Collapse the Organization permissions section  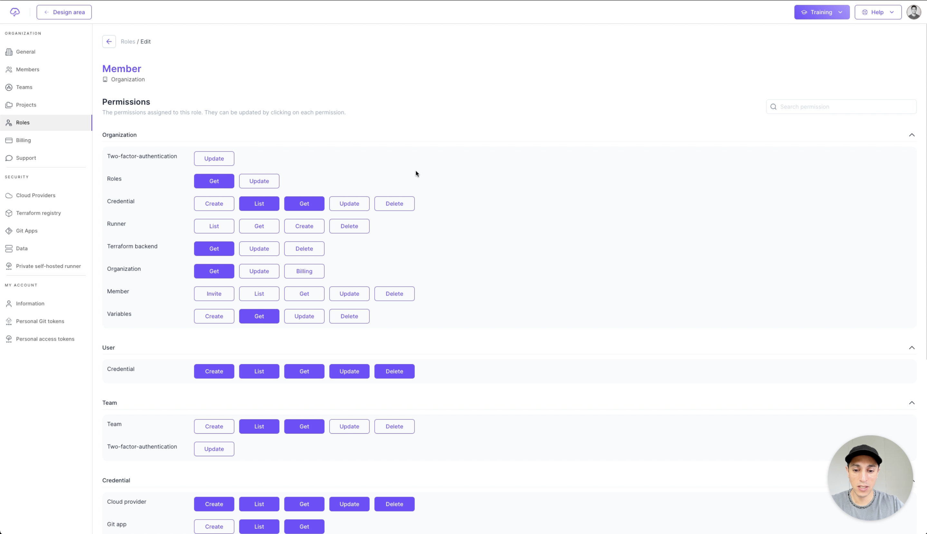point(912,135)
